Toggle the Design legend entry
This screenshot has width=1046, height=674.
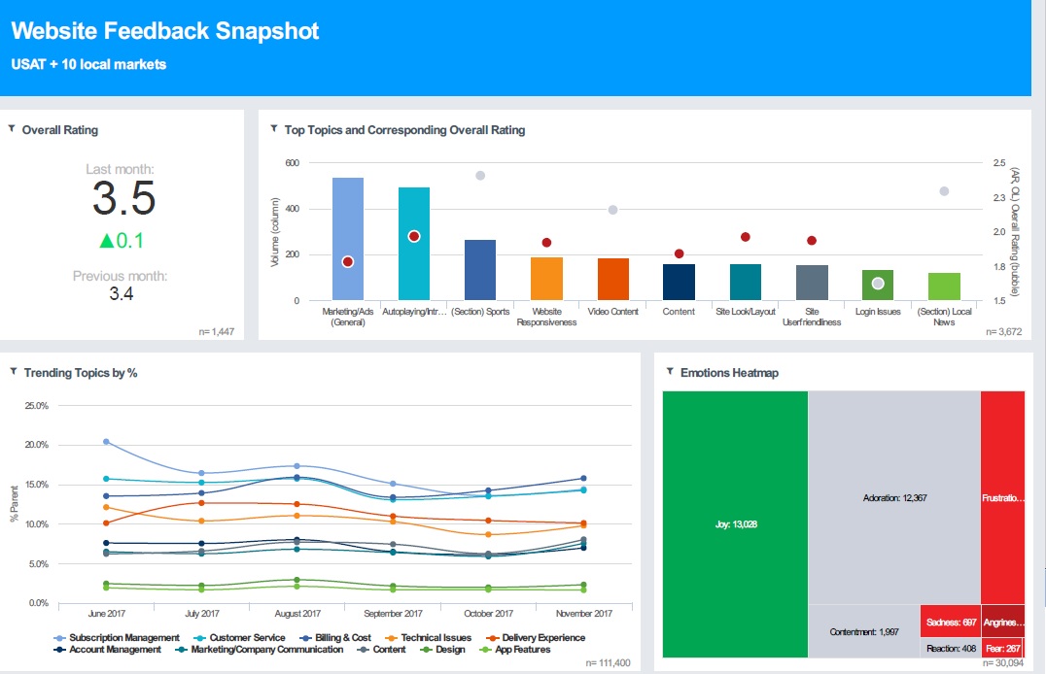coord(442,650)
